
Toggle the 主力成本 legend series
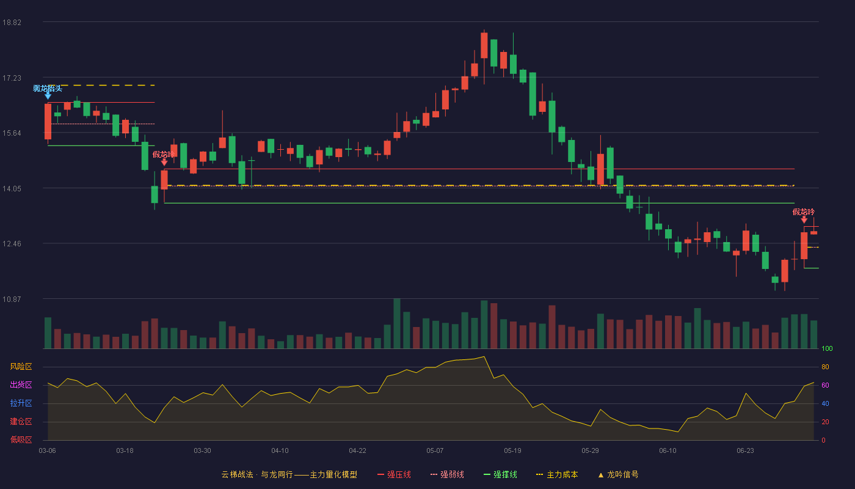point(556,474)
